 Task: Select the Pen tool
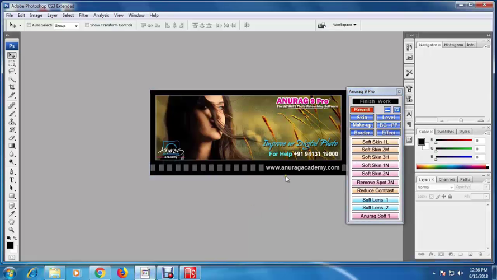(x=12, y=172)
